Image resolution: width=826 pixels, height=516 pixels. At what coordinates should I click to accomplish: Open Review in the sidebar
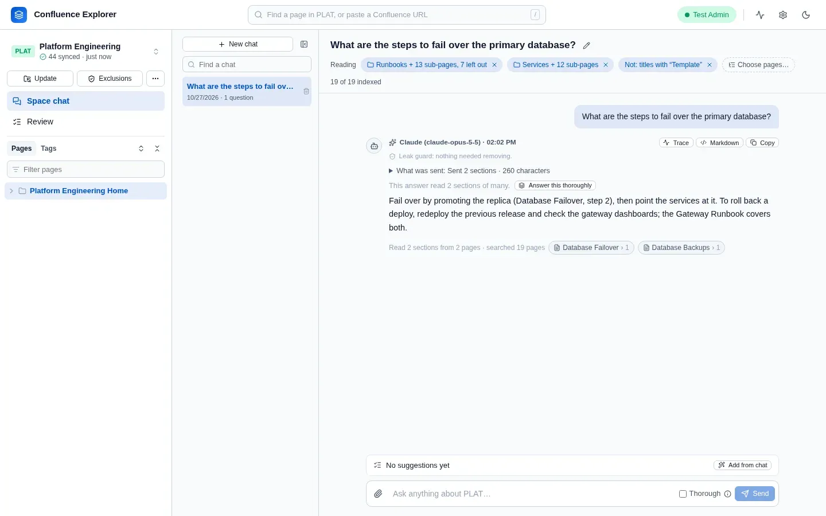(85, 122)
